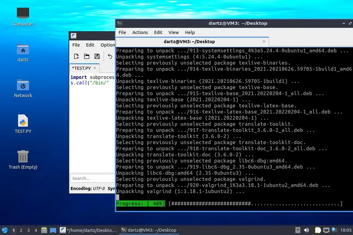
Task: Open the Trash (Empty) desktop icon
Action: [x=23, y=160]
